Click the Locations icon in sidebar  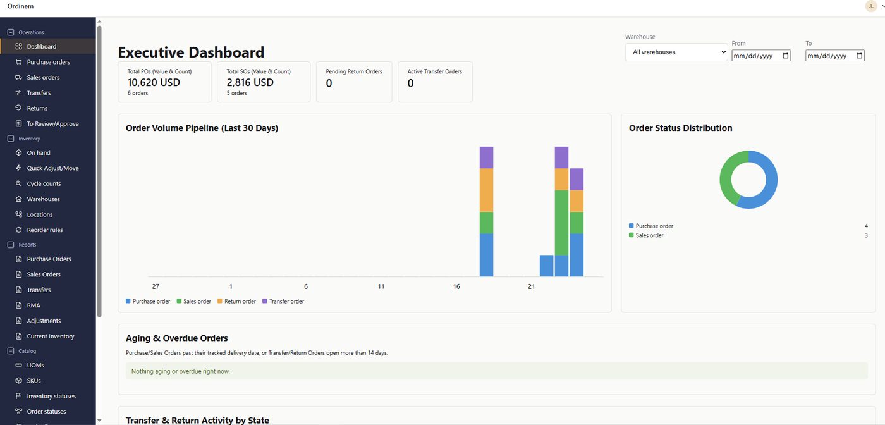[19, 214]
